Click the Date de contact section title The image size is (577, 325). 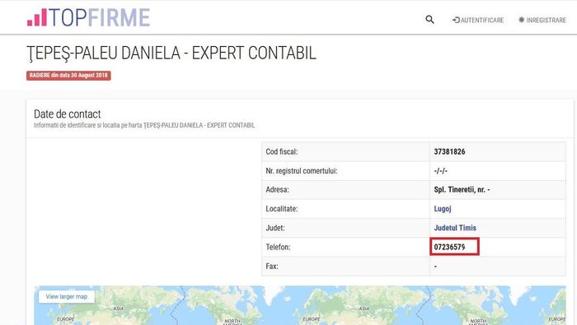(x=68, y=114)
